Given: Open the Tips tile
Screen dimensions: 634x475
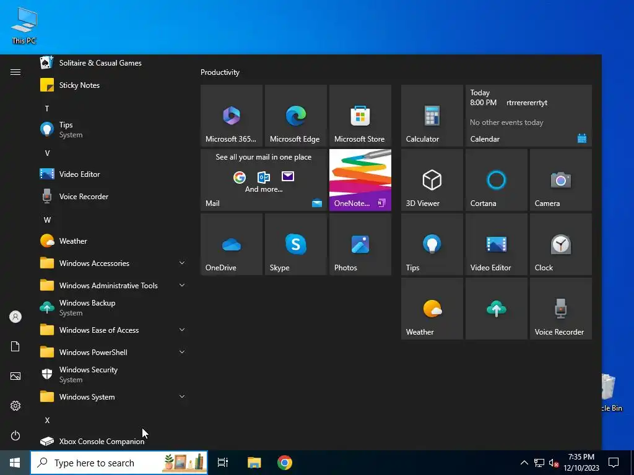Looking at the screenshot, I should pyautogui.click(x=432, y=244).
